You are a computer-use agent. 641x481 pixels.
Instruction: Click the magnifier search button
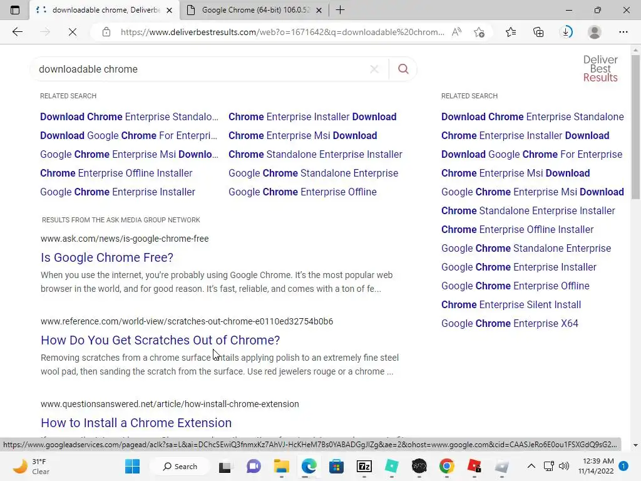pyautogui.click(x=403, y=69)
